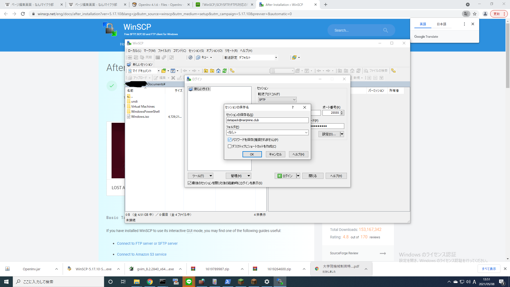The width and height of the screenshot is (510, 287).
Task: Open Windows Settings gear in the taskbar
Action: point(267,282)
